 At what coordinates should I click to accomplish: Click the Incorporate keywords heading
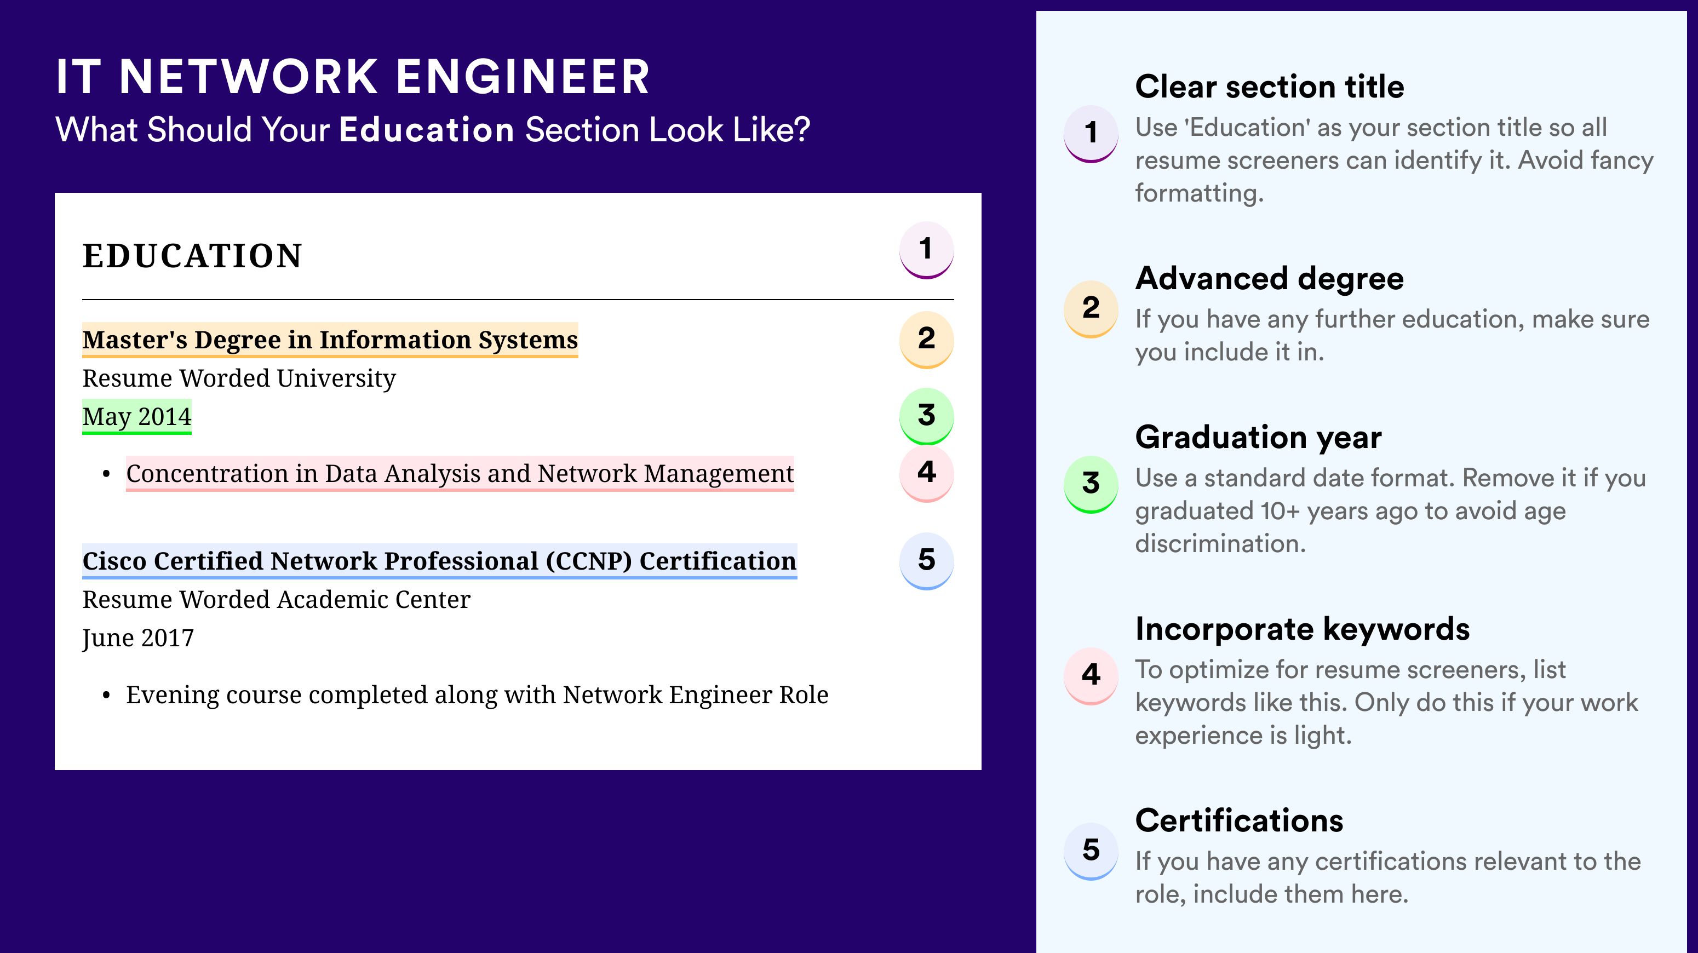[1303, 629]
